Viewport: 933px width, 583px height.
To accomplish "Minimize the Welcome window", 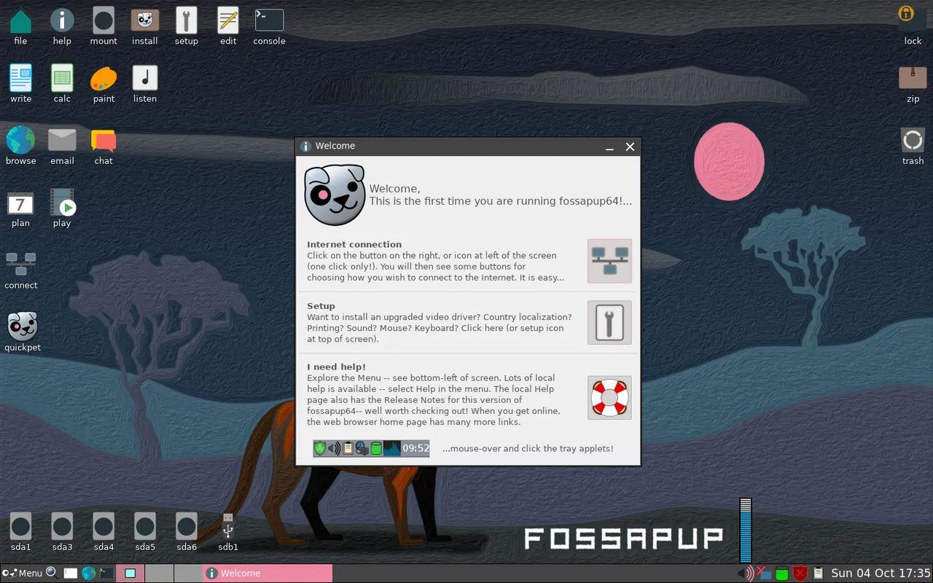I will point(609,146).
